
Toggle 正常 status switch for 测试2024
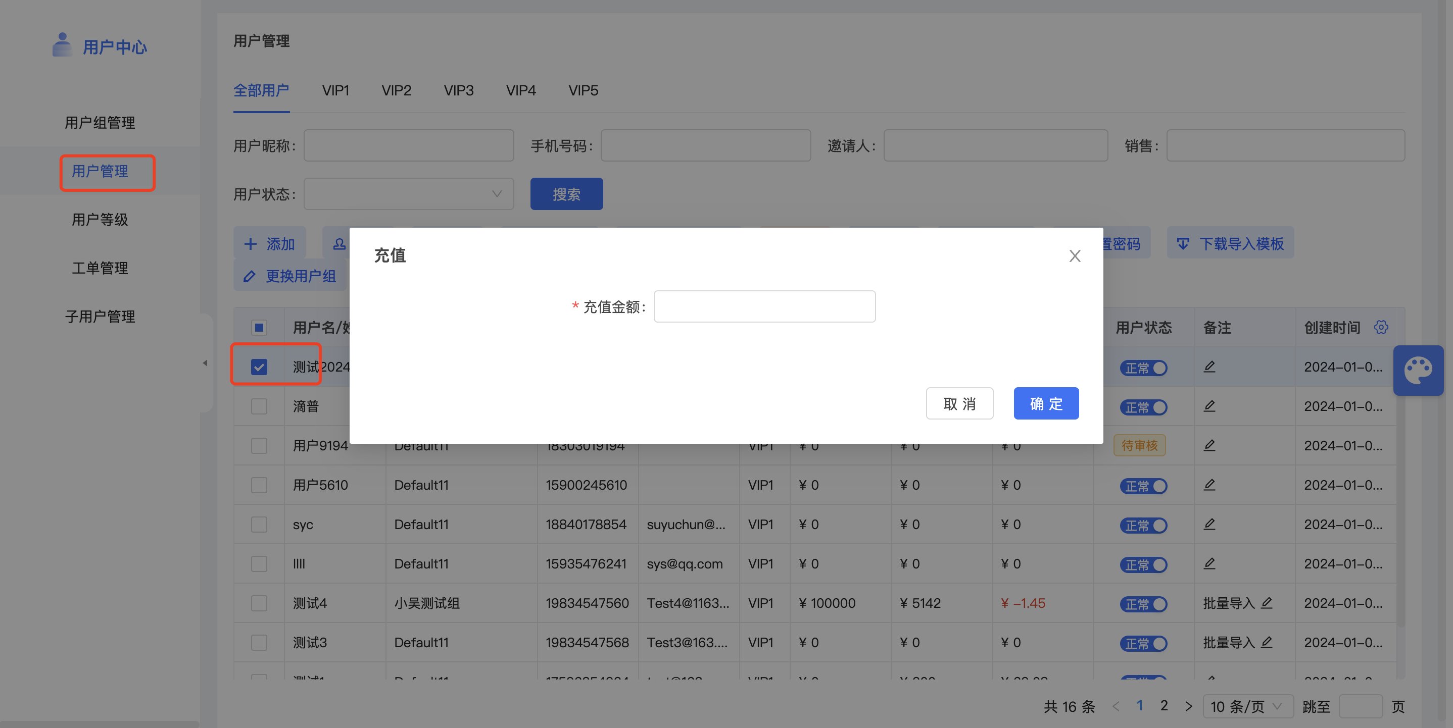click(x=1143, y=368)
